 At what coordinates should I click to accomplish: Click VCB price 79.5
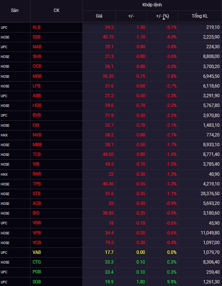point(109,243)
